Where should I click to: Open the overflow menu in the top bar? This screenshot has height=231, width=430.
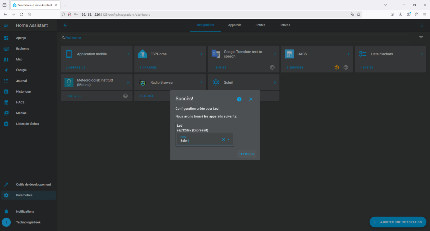tap(422, 25)
